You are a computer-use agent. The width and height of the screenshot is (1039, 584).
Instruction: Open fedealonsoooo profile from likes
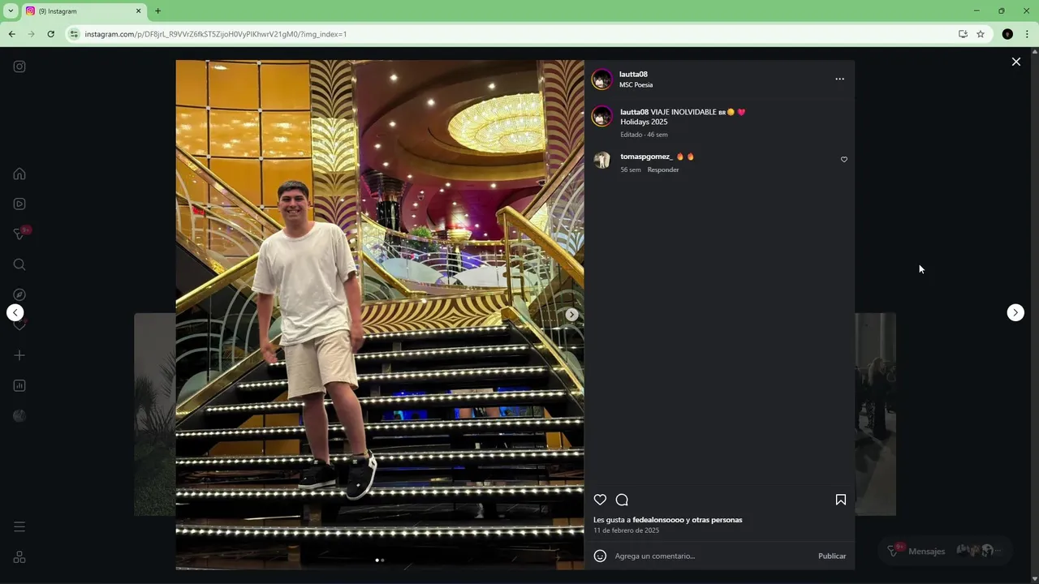pos(658,520)
